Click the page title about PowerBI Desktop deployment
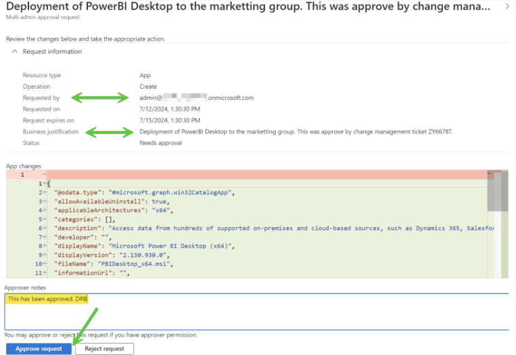 click(x=247, y=7)
